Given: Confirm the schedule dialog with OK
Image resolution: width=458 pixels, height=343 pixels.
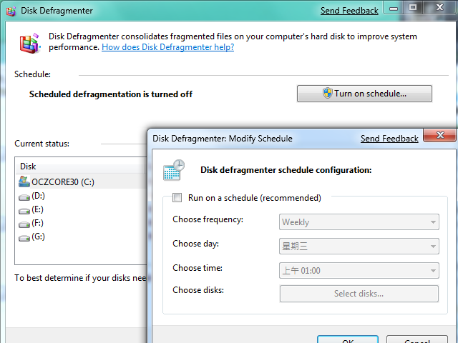Looking at the screenshot, I should [x=348, y=340].
